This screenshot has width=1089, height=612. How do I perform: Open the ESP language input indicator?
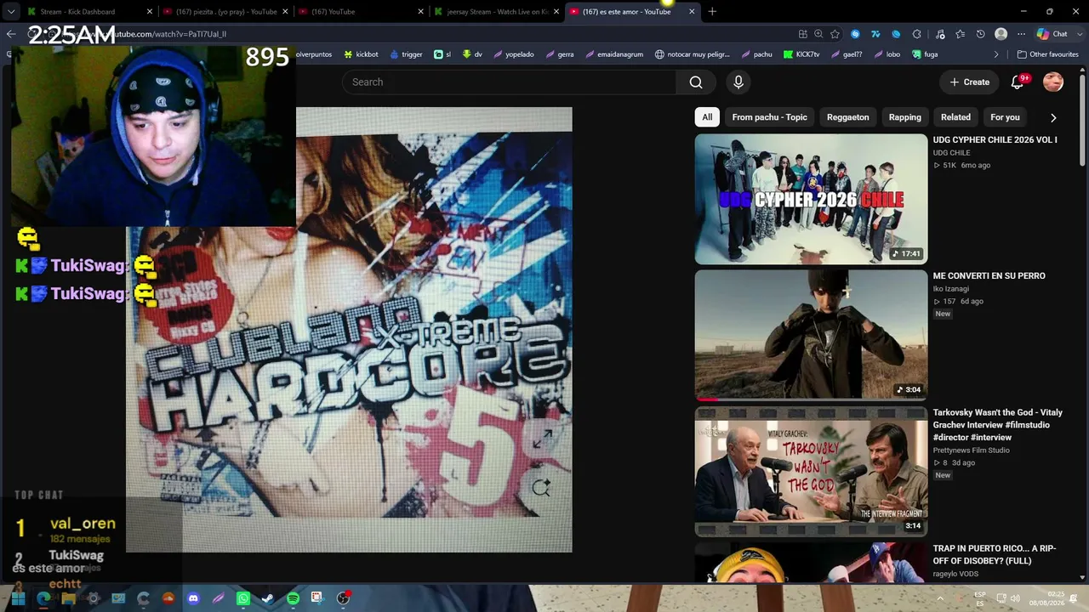pyautogui.click(x=980, y=598)
